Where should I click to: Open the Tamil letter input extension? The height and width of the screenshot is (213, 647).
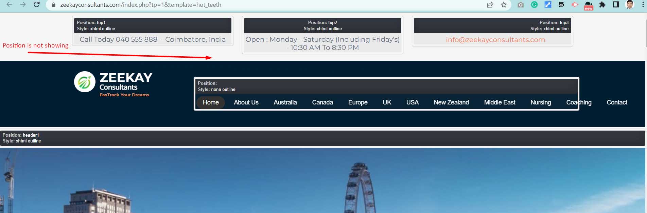(561, 5)
